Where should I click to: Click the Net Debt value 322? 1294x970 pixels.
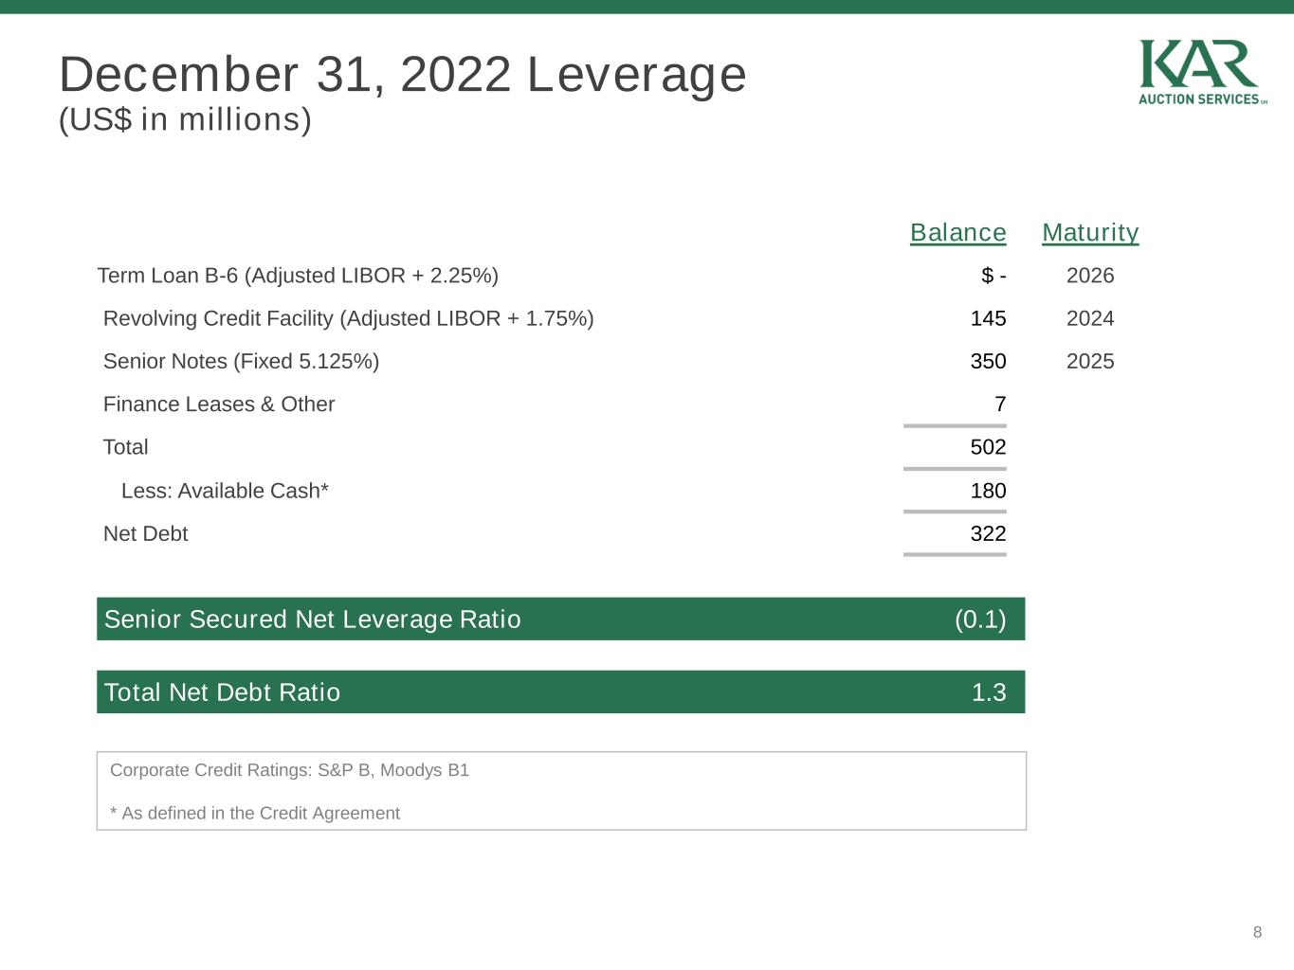pos(988,533)
